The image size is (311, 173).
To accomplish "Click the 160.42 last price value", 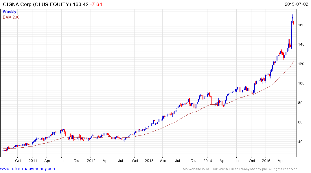I will [80, 4].
